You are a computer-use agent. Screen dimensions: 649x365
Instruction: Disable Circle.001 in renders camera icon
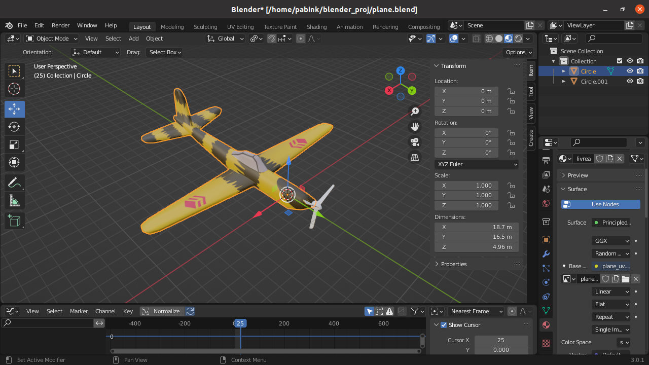coord(640,81)
